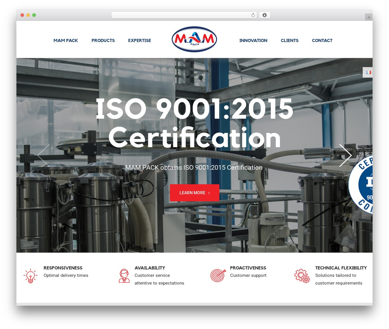389x329 pixels.
Task: Go to the CLIENTS page
Action: point(290,40)
